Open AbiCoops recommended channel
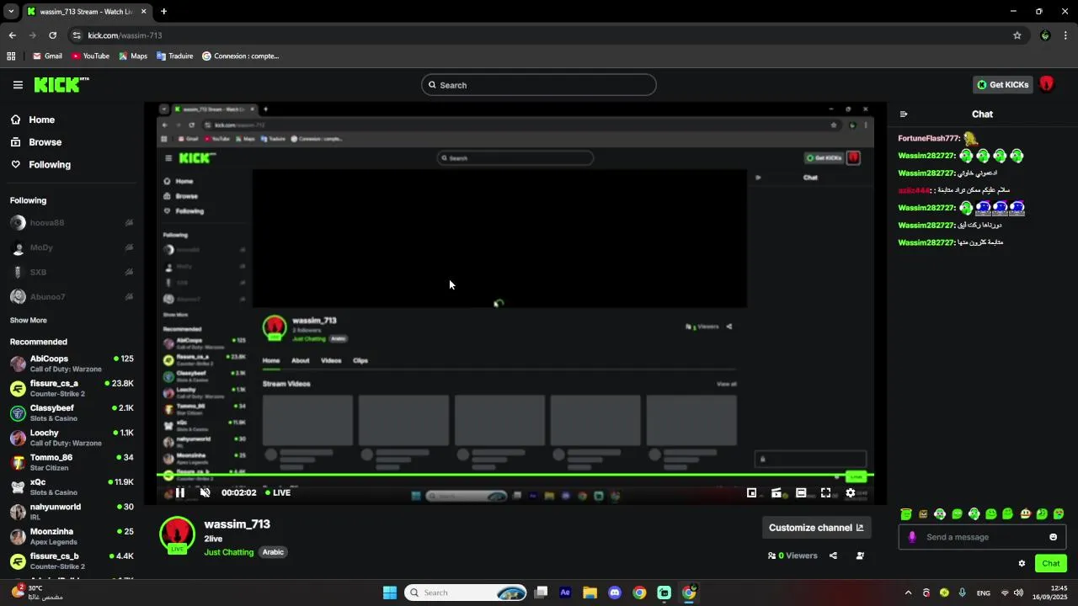The image size is (1078, 606). [72, 364]
